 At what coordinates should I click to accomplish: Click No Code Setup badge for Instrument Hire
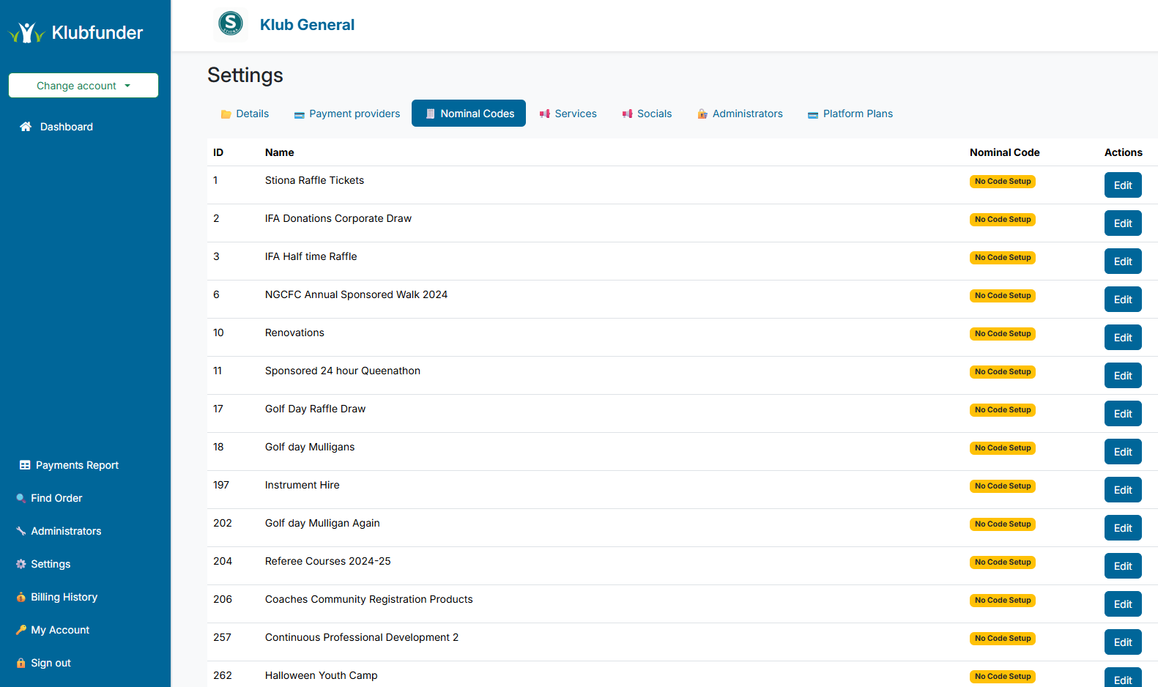tap(1002, 486)
